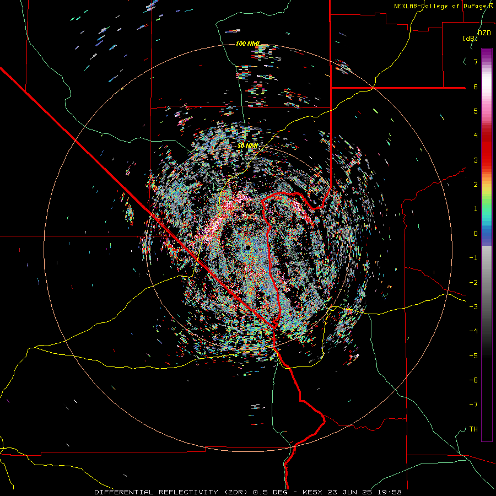Click the '6' value on color scale
The width and height of the screenshot is (496, 496).
pyautogui.click(x=476, y=87)
